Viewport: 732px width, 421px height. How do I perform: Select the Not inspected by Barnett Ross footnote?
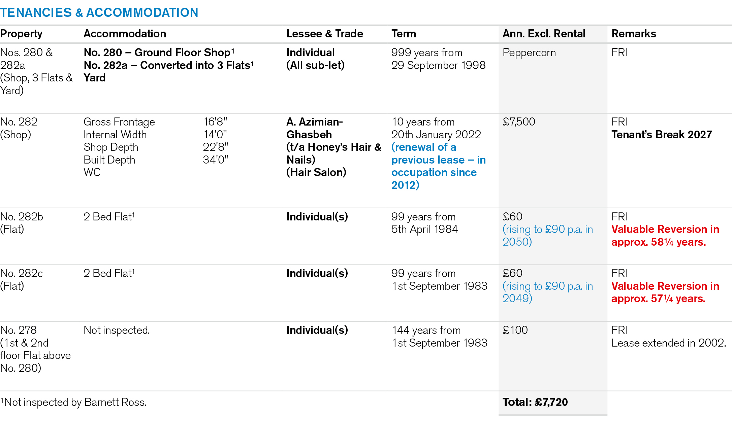(x=73, y=402)
